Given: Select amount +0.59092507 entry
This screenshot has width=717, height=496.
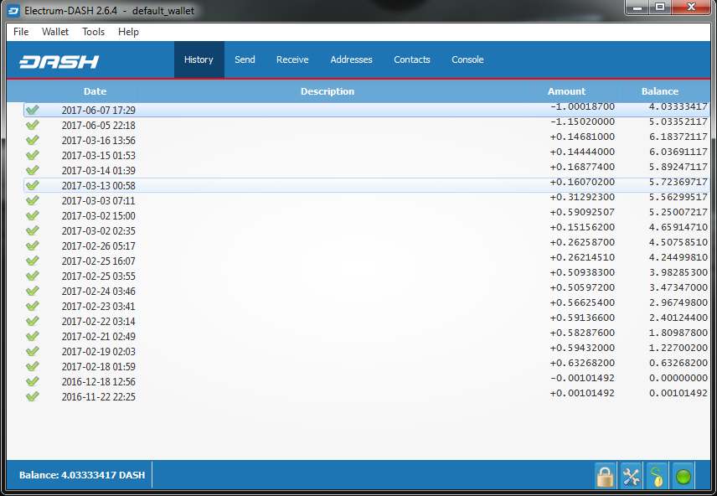Looking at the screenshot, I should pos(582,212).
